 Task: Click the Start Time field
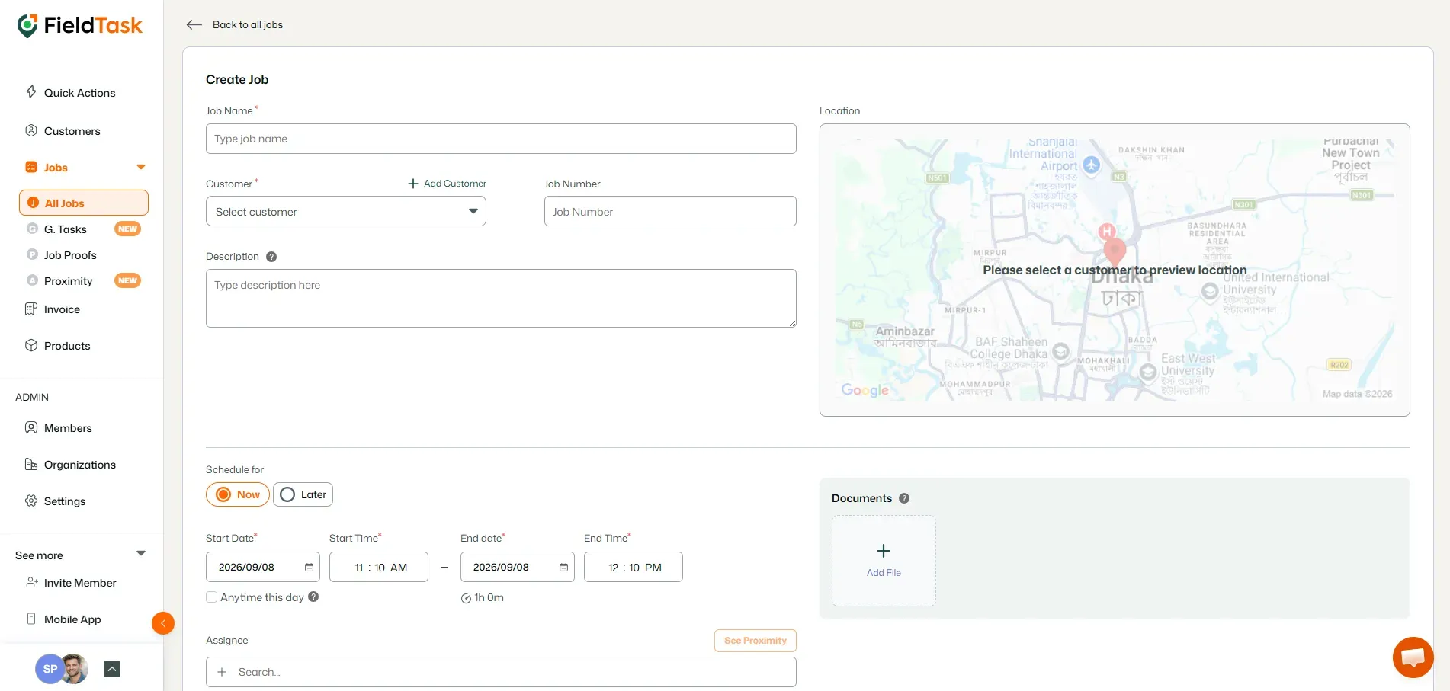[379, 568]
